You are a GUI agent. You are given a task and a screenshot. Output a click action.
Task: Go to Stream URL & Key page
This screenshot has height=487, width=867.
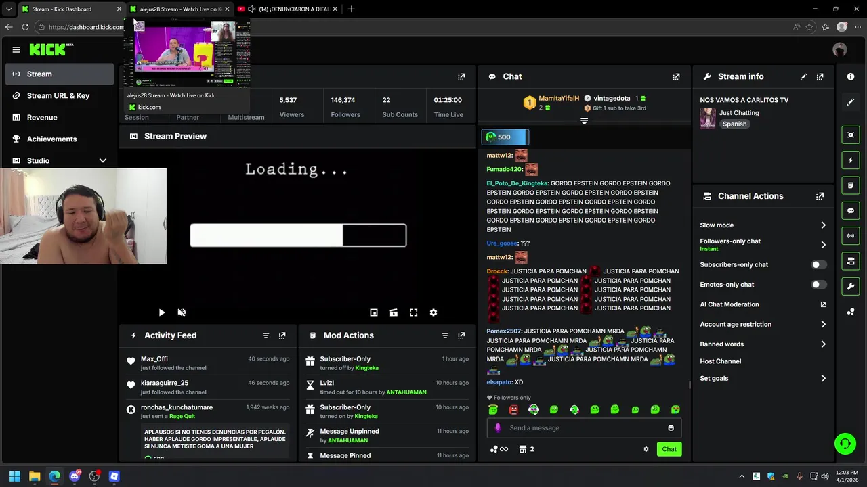point(60,96)
